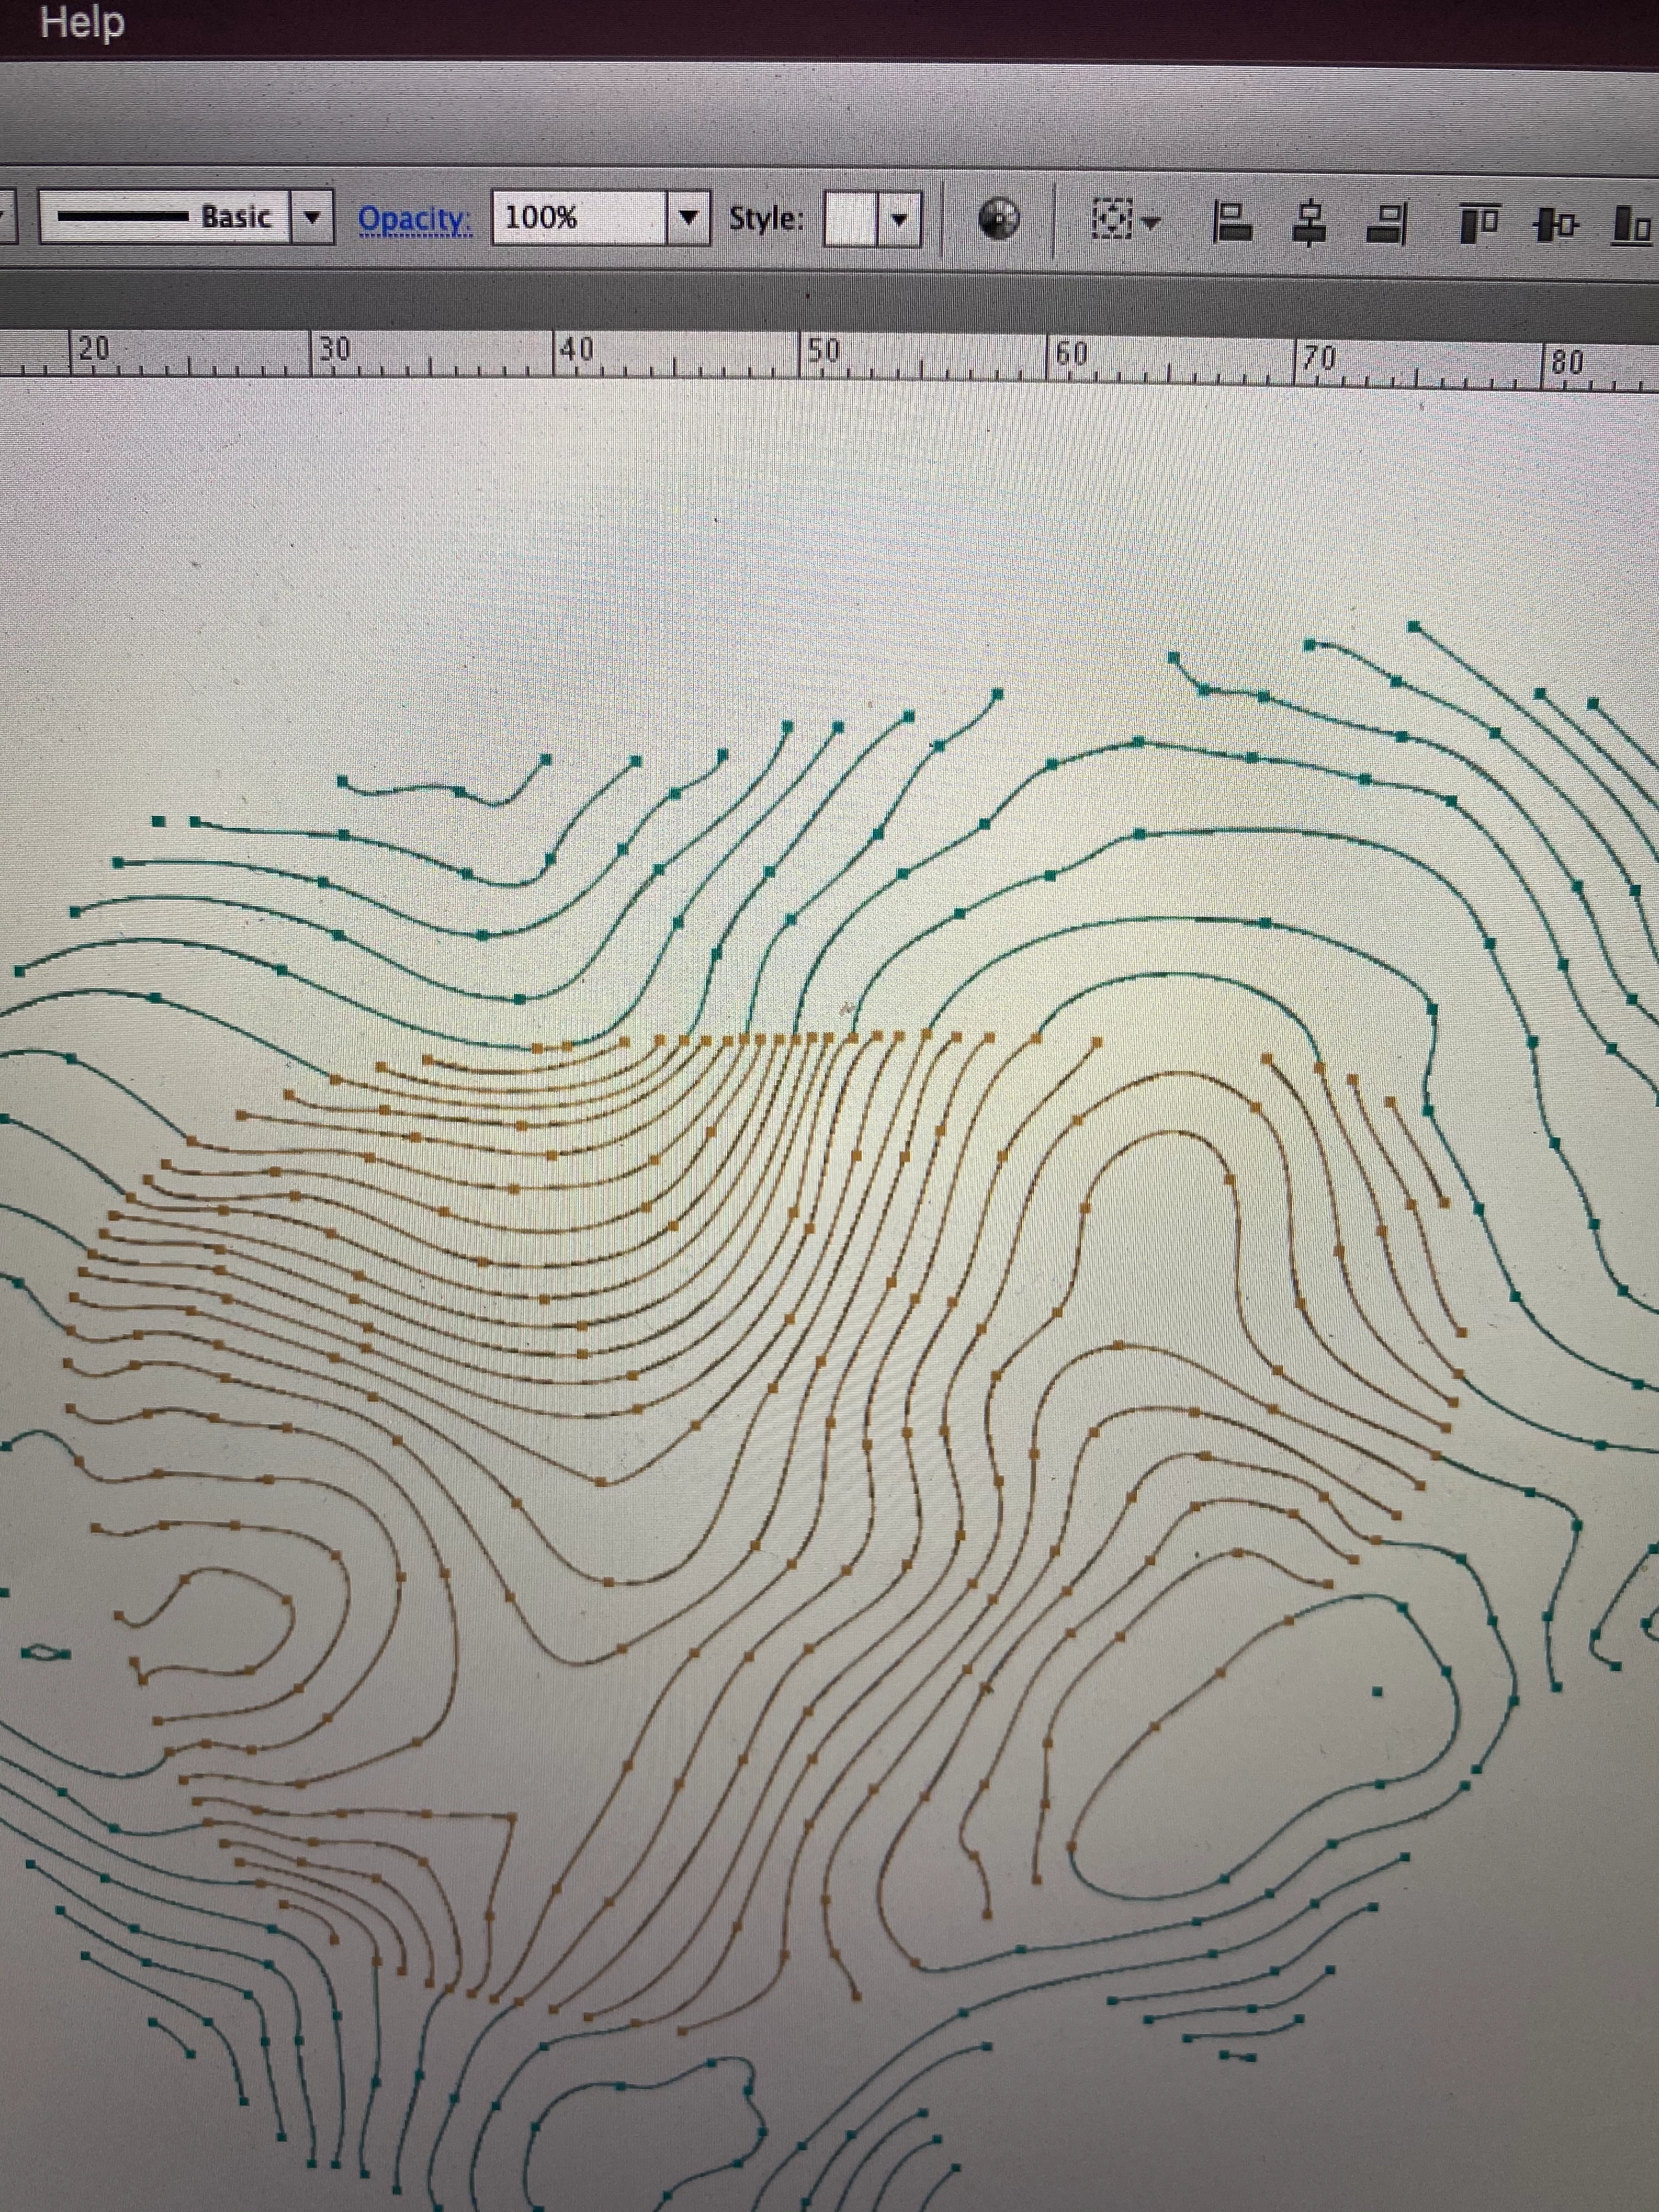
Task: Click the isolated anchor point right of the closed contour
Action: 1377,1691
